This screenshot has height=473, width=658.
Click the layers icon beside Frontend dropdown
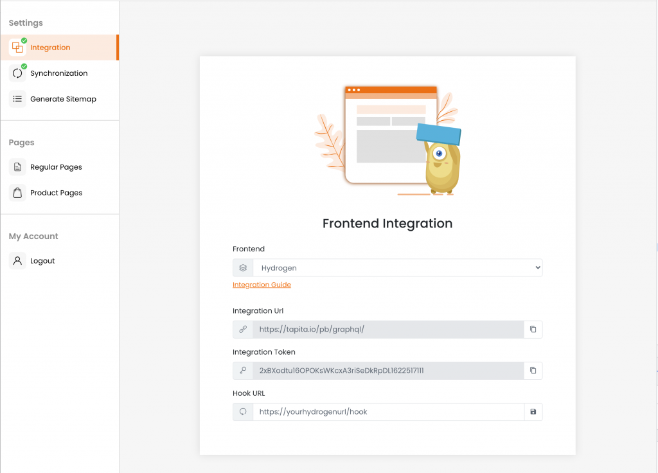(243, 268)
